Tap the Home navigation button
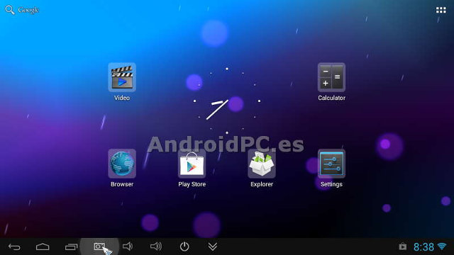454x255 pixels. (43, 246)
